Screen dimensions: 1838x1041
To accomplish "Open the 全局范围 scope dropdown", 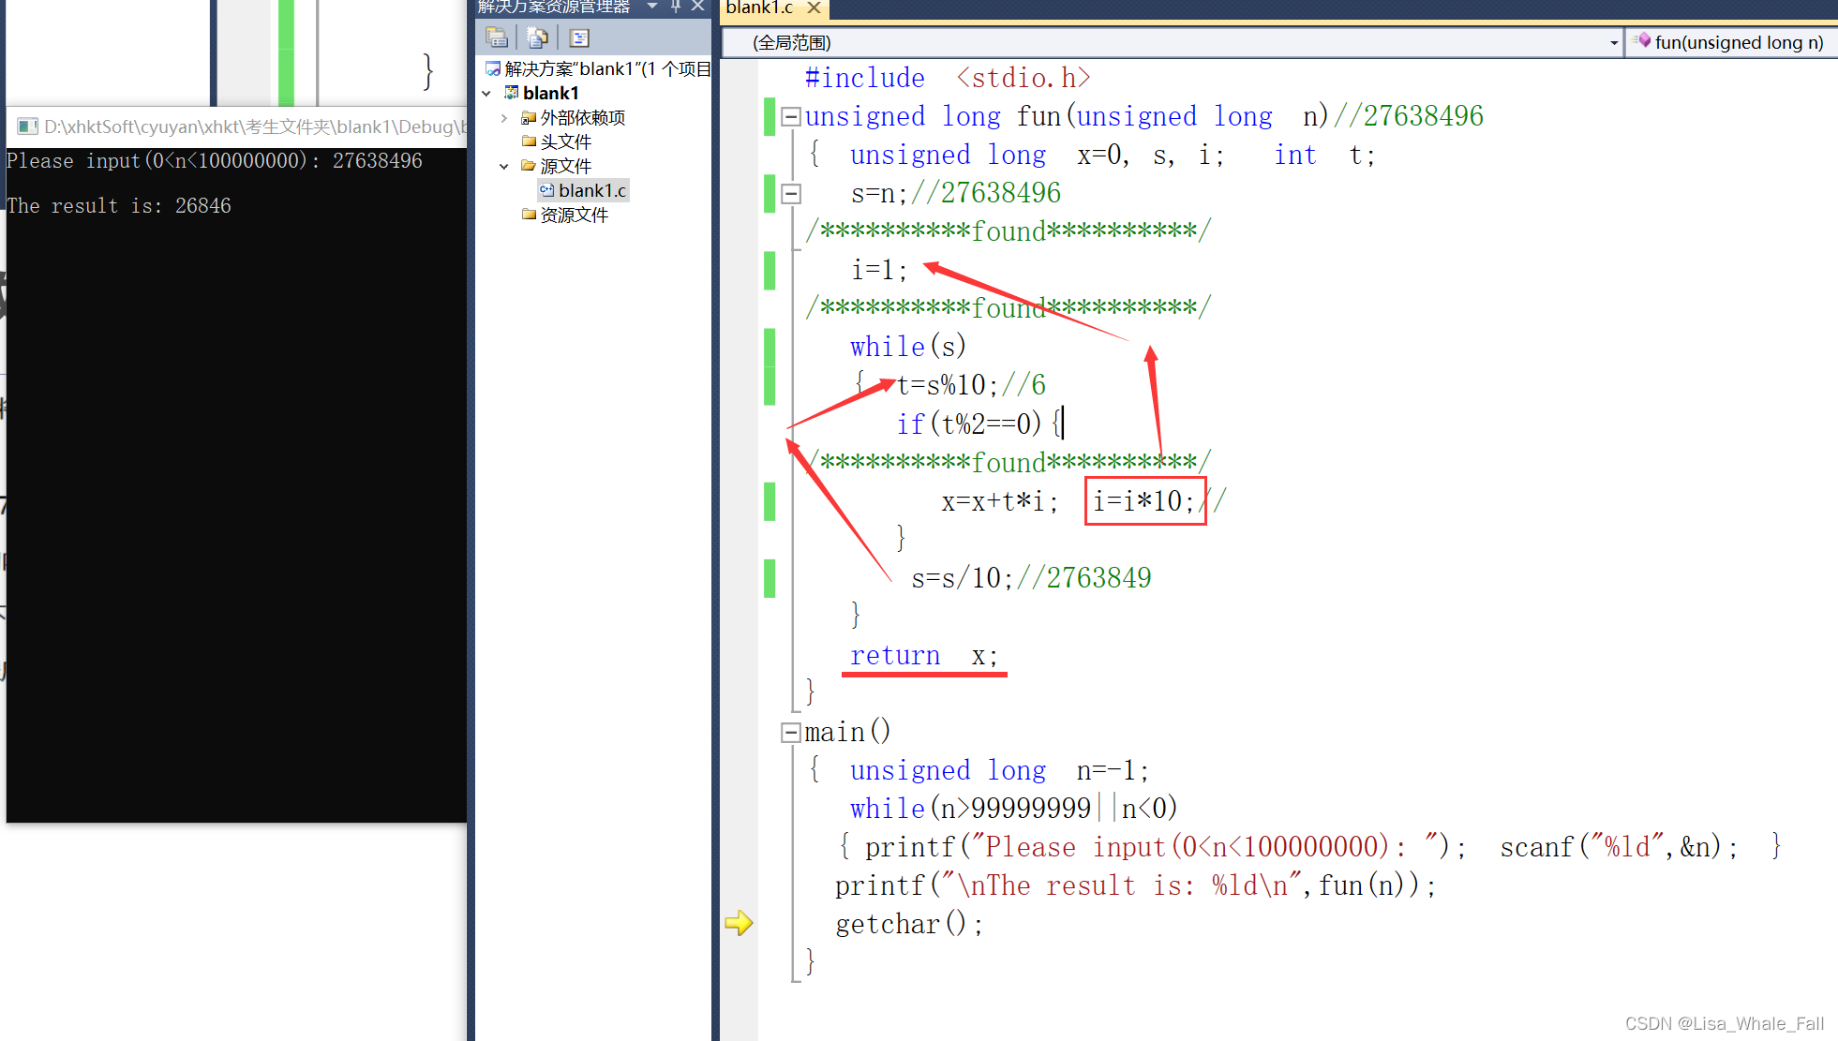I will pos(1613,42).
